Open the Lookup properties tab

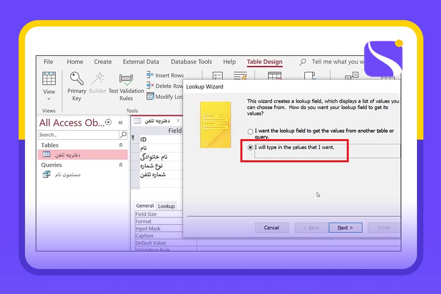tap(166, 206)
